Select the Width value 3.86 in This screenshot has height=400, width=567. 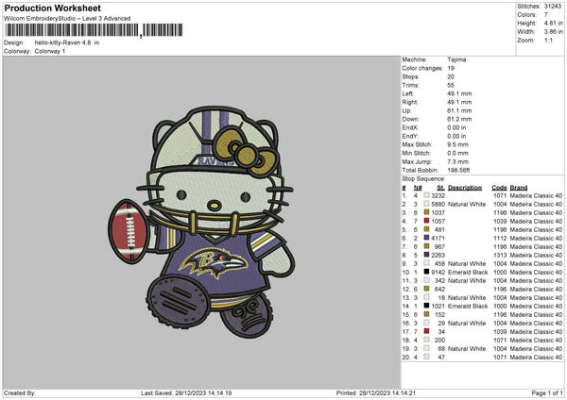pos(553,32)
